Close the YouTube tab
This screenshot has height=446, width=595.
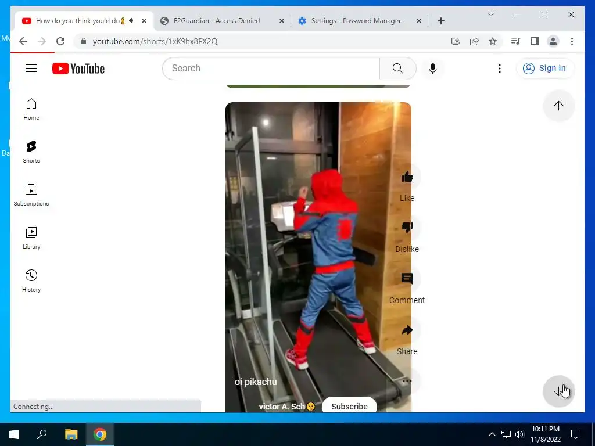(x=144, y=21)
